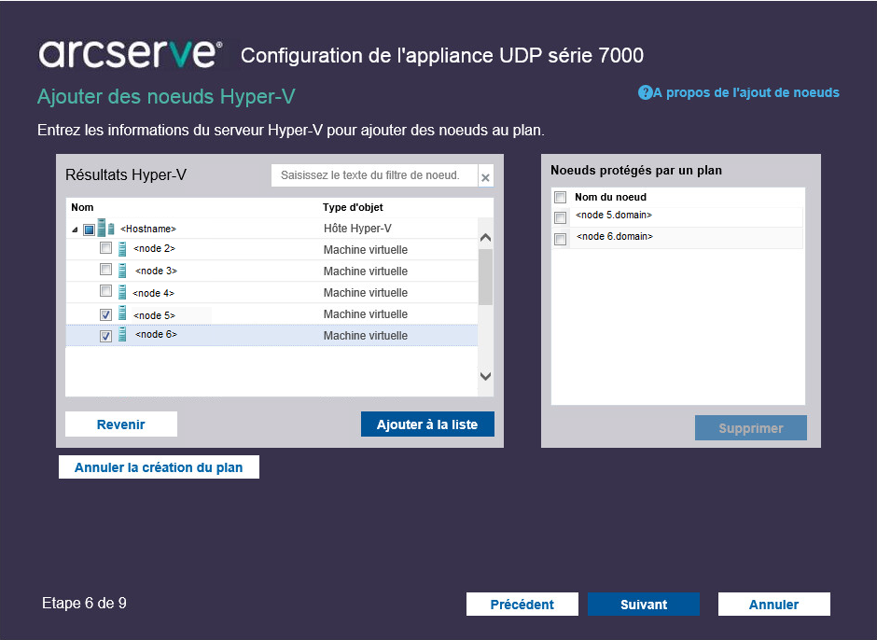Select the <node 2> row

[271, 249]
